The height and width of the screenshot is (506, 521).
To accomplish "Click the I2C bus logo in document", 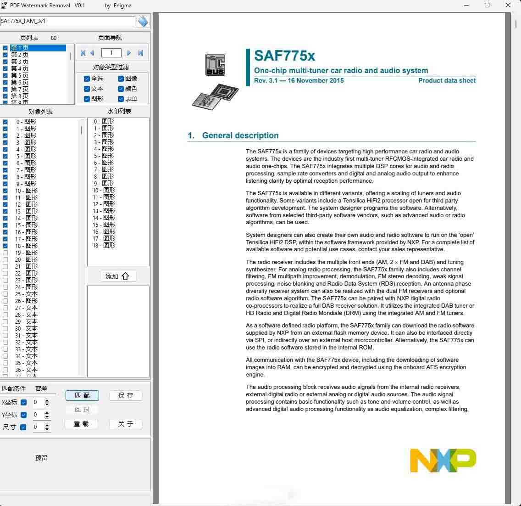I will pyautogui.click(x=215, y=65).
